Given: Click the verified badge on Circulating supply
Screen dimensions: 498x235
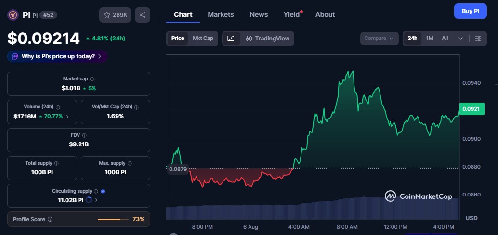Looking at the screenshot, I should pos(103,191).
